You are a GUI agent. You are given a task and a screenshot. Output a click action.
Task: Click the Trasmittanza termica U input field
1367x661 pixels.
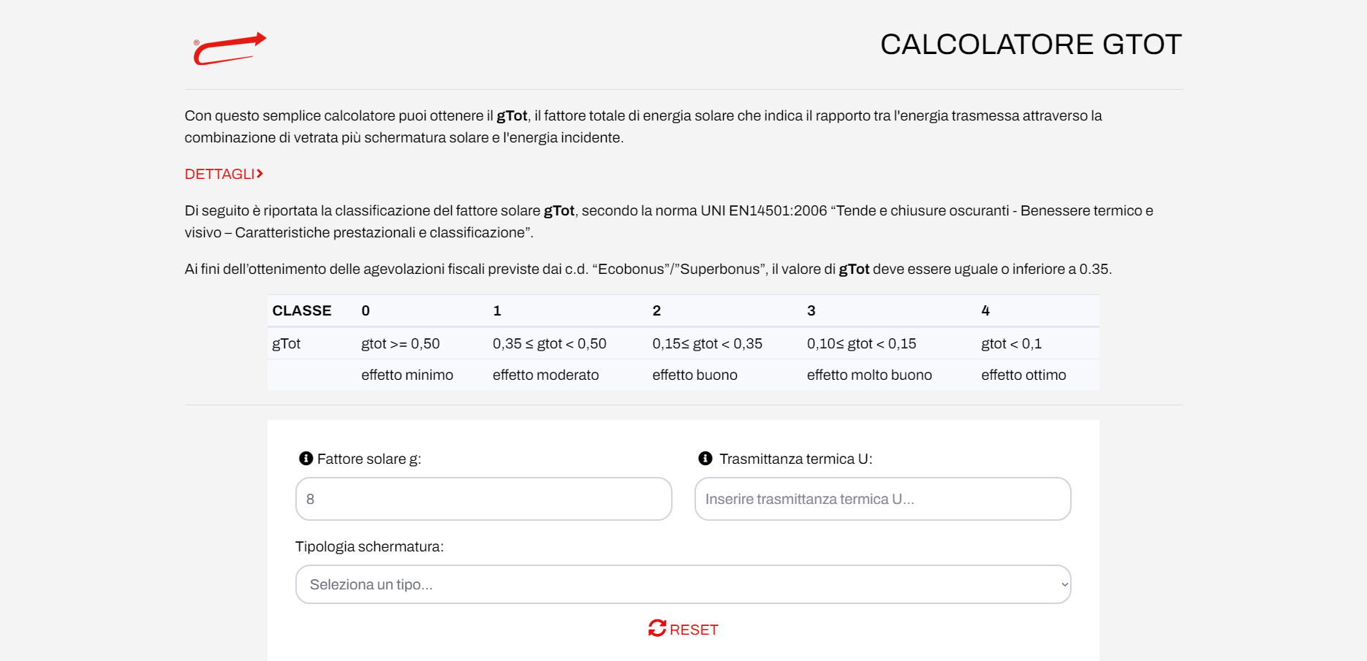(882, 499)
